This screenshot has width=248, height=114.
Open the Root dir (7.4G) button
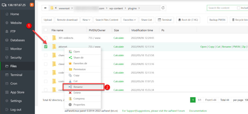pos(188,20)
